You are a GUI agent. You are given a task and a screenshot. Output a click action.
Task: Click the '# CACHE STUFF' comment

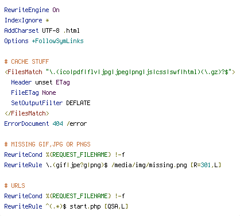(x=26, y=61)
